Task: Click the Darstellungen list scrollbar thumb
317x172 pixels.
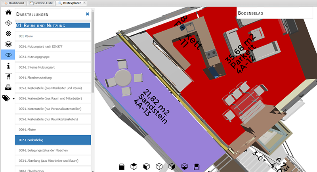Action: pos(93,52)
